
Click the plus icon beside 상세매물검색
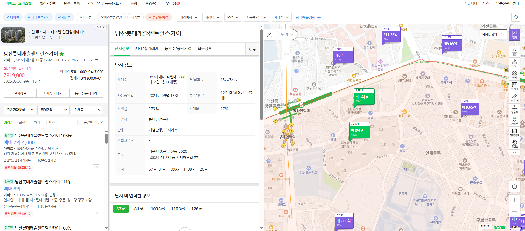click(x=319, y=18)
